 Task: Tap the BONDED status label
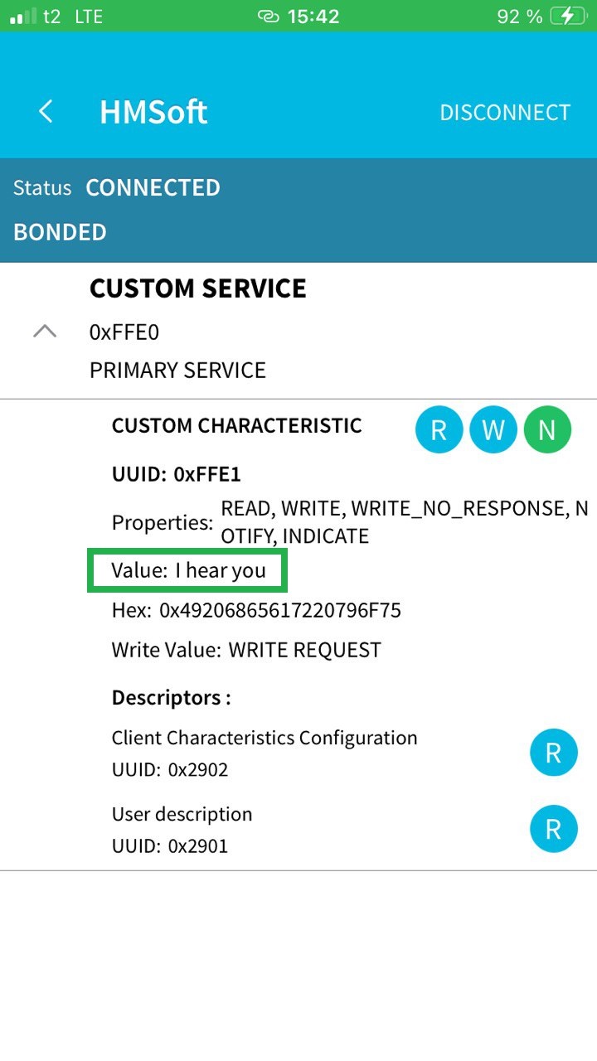[x=60, y=232]
